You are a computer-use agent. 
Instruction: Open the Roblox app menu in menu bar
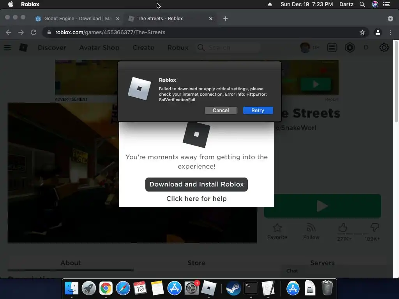[30, 4]
